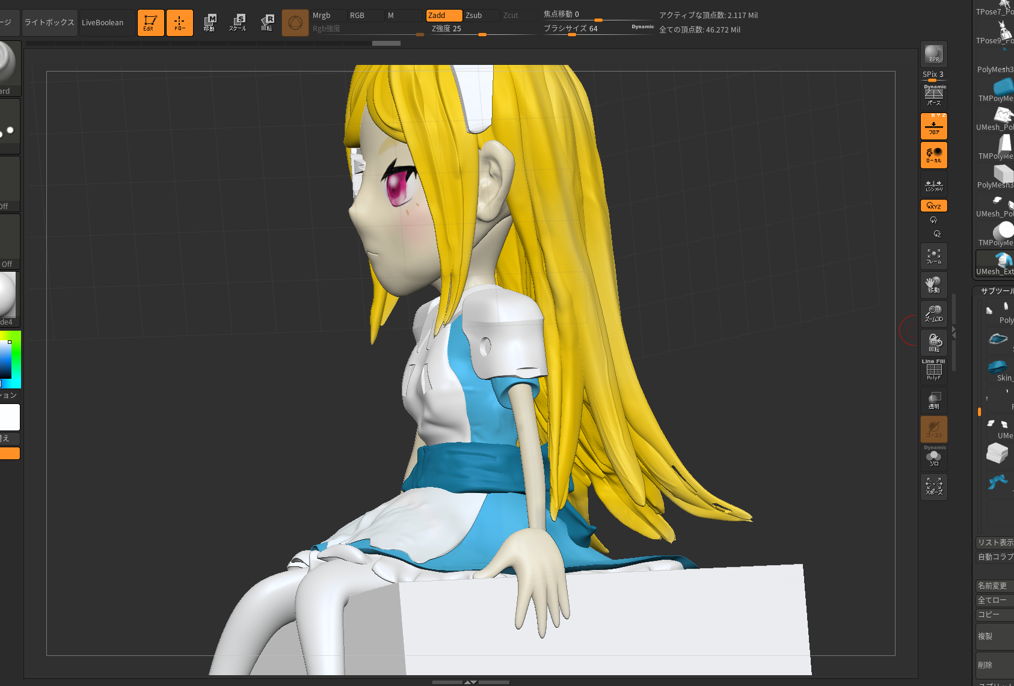Viewport: 1014px width, 686px height.
Task: Toggle Dynamic perspective (パース) icon
Action: click(x=934, y=96)
